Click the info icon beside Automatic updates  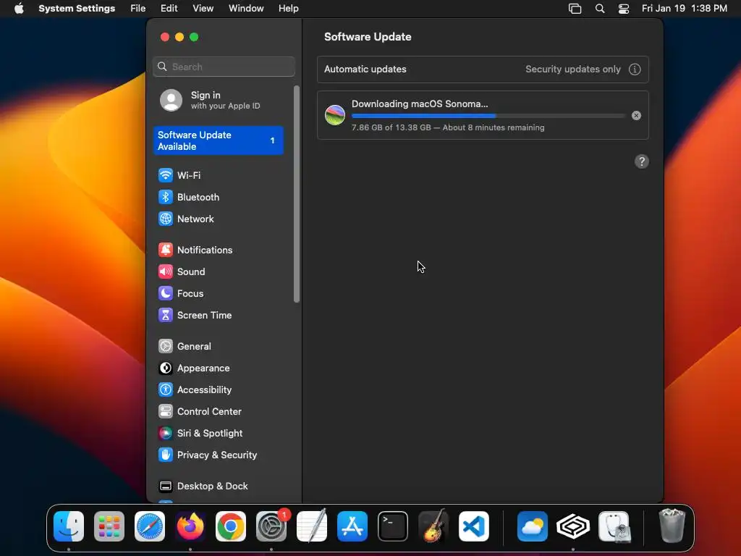point(635,69)
